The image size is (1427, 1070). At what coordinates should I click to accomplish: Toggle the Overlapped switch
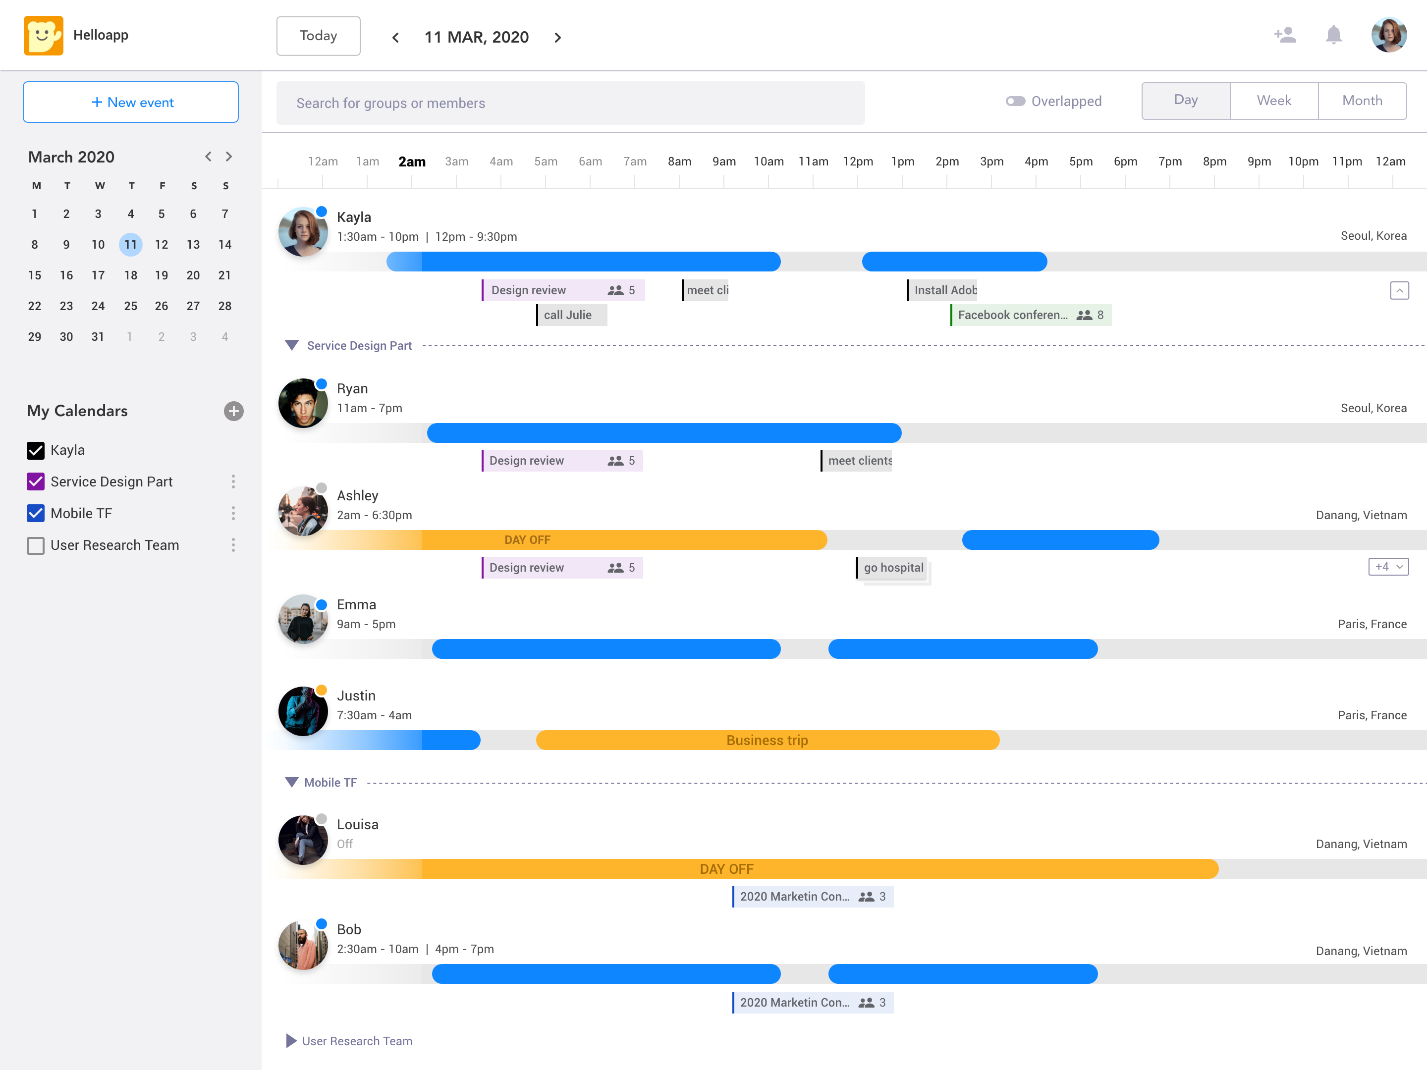1015,101
